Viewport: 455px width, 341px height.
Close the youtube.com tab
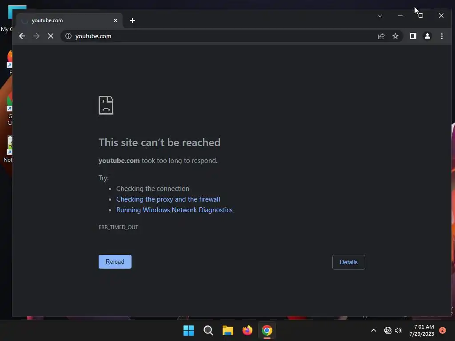click(x=116, y=20)
